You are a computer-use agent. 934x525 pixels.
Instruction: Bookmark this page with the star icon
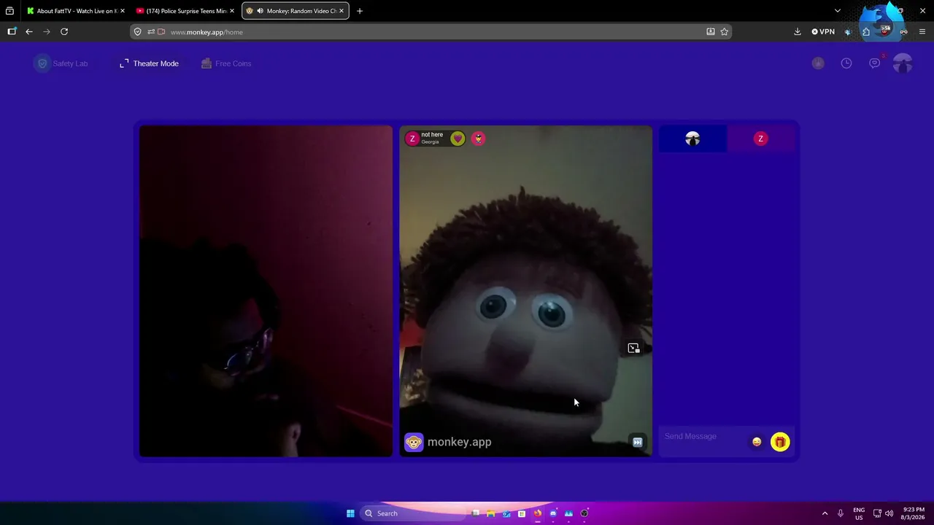click(x=725, y=31)
